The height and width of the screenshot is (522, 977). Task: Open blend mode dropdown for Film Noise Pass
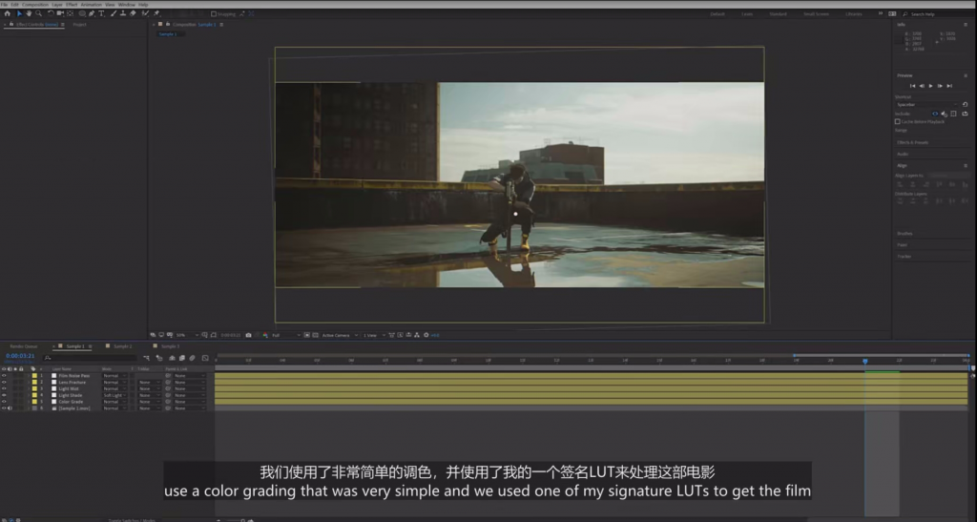point(114,376)
